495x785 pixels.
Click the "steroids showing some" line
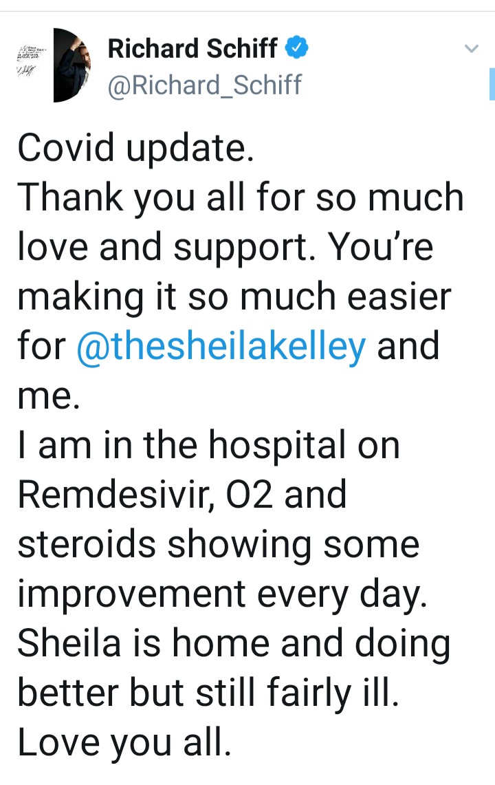pyautogui.click(x=218, y=545)
